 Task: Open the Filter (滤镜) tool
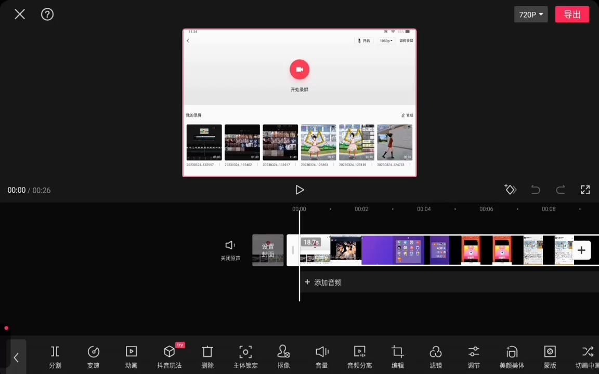coord(436,356)
